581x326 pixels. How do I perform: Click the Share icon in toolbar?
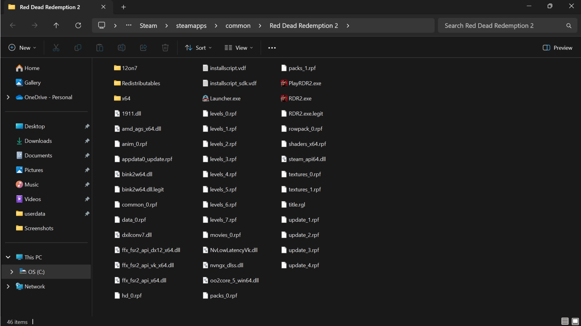pos(143,48)
